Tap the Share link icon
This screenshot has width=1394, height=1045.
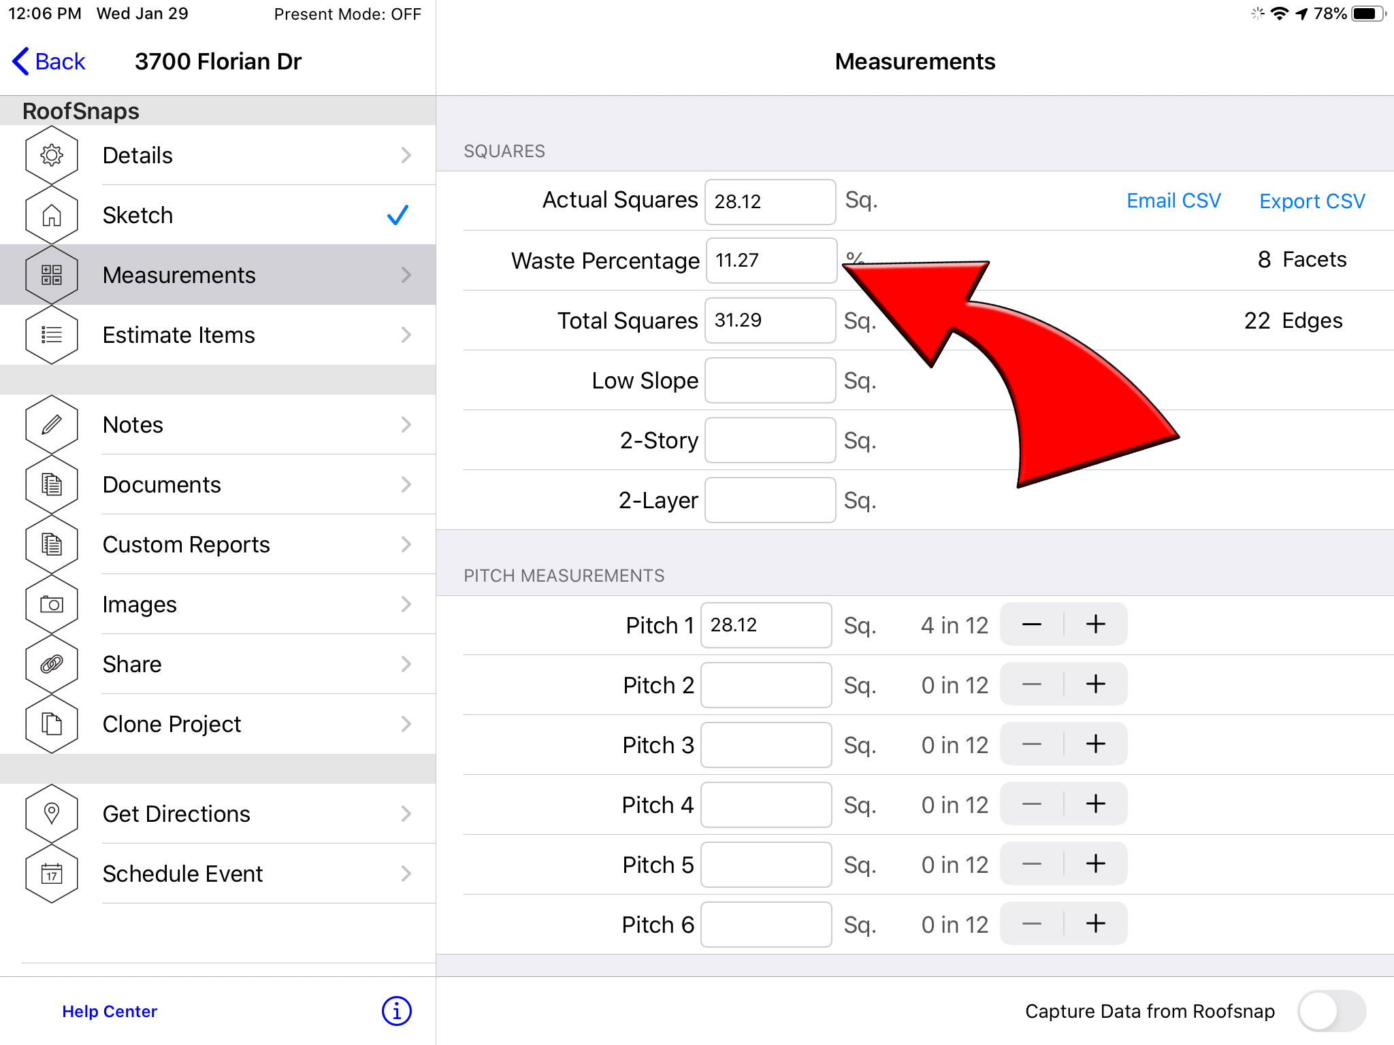tap(52, 664)
